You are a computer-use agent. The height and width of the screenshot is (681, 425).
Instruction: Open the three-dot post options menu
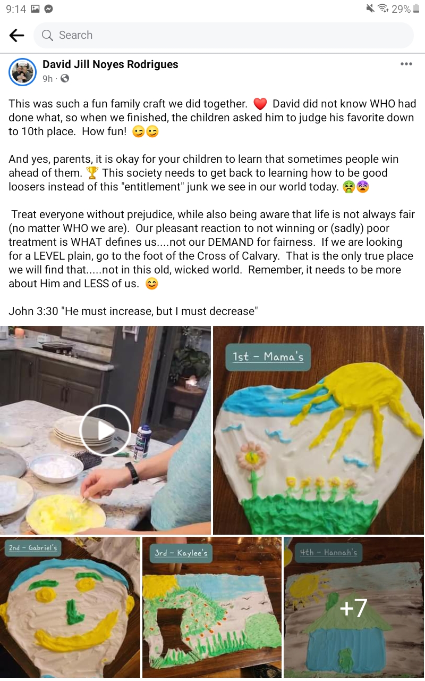[x=406, y=64]
